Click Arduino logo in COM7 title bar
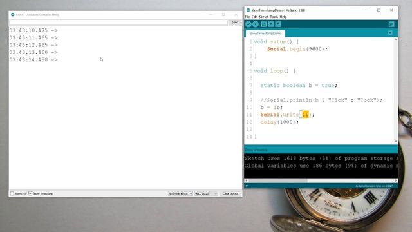The height and width of the screenshot is (232, 412). [13, 15]
